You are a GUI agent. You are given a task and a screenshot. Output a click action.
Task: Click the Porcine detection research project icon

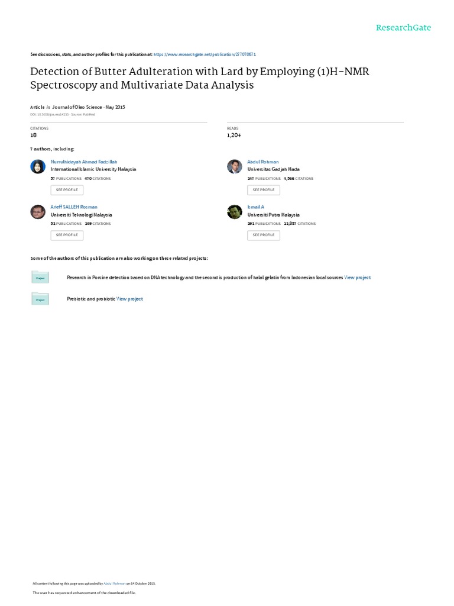40,277
